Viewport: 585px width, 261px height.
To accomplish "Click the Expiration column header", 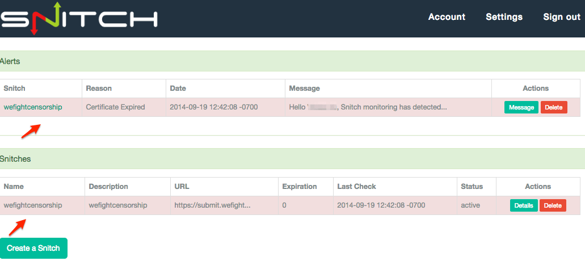I will (300, 187).
